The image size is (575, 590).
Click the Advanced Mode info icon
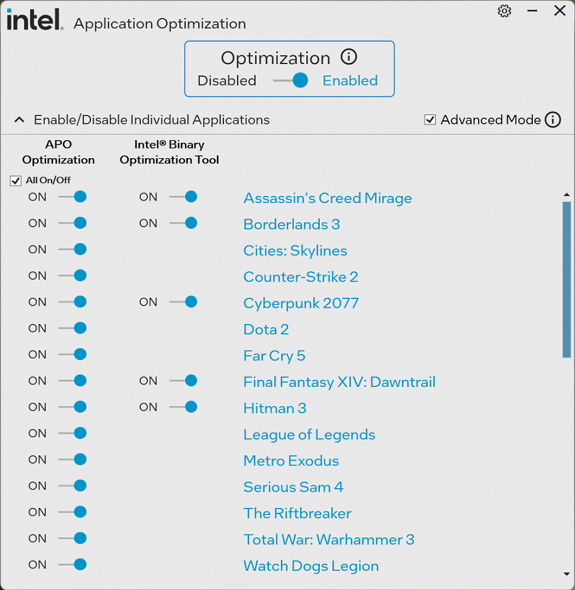(553, 120)
